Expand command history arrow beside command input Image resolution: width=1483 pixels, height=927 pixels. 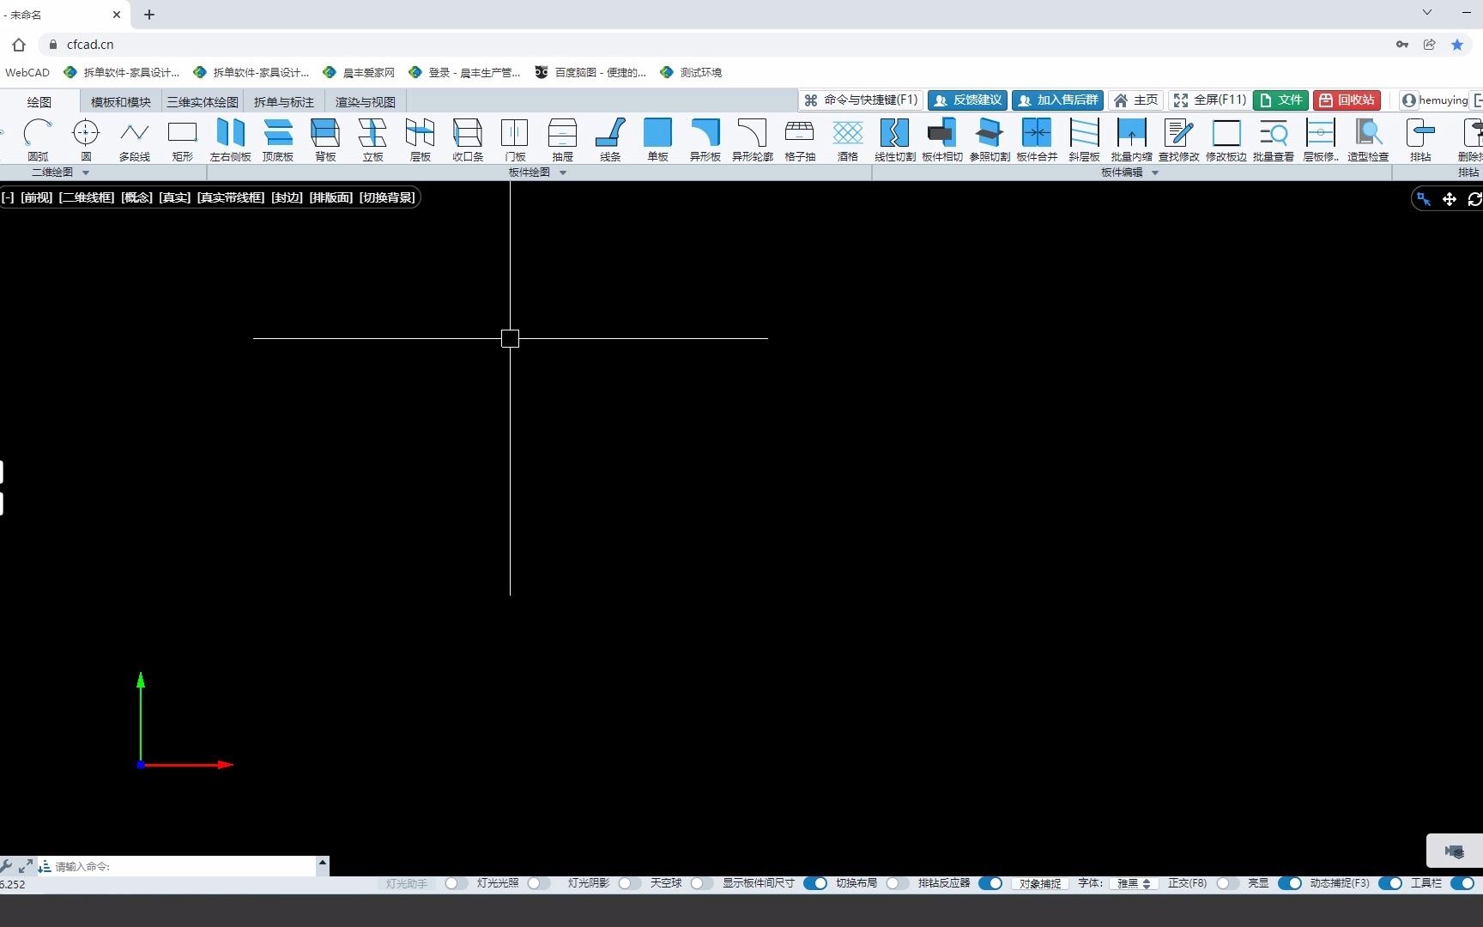click(x=323, y=863)
